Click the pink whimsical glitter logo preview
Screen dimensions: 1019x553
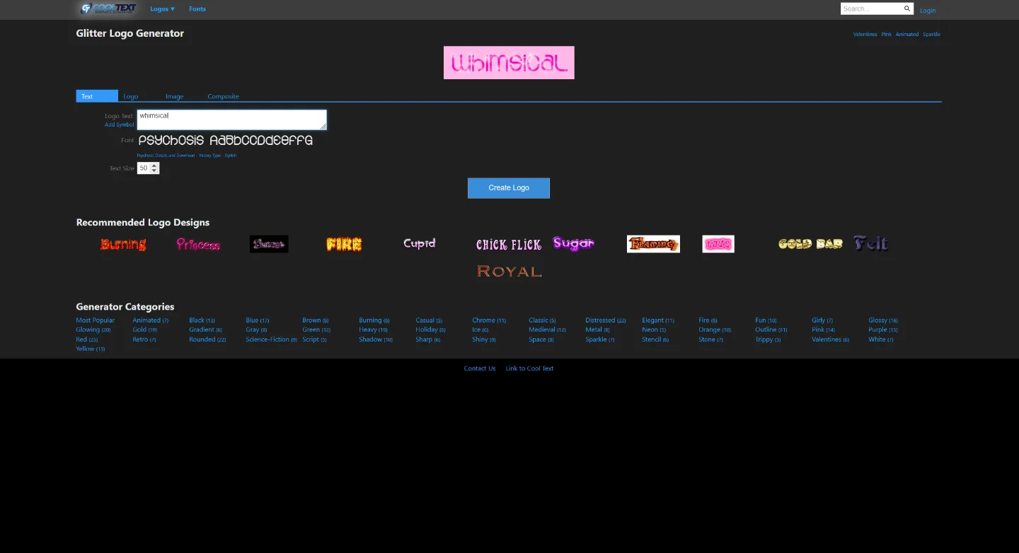coord(509,62)
